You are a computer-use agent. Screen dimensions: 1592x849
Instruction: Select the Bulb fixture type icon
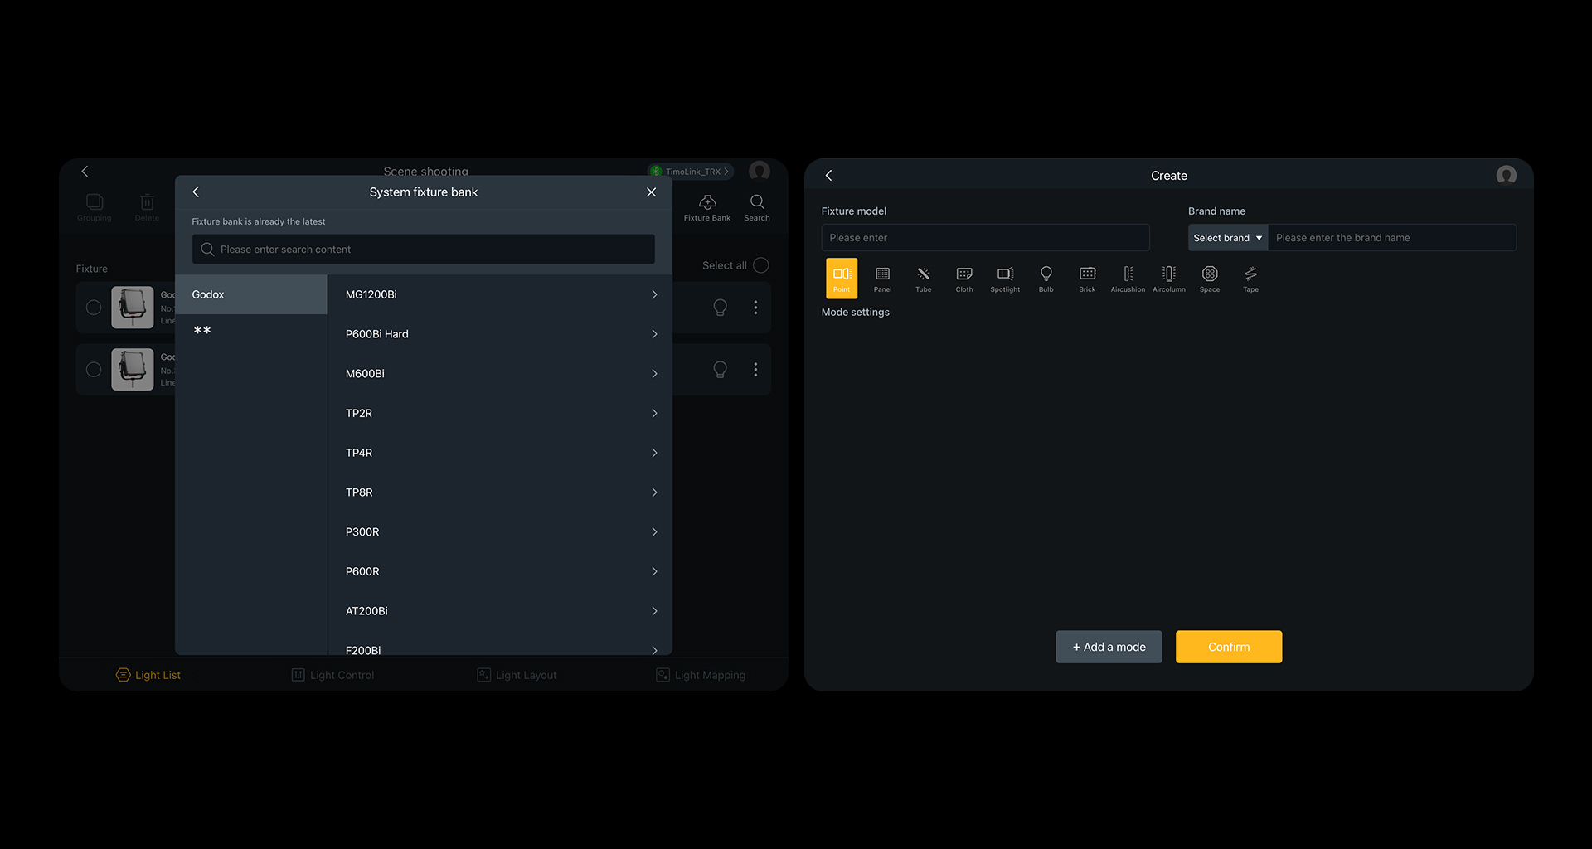pos(1046,278)
